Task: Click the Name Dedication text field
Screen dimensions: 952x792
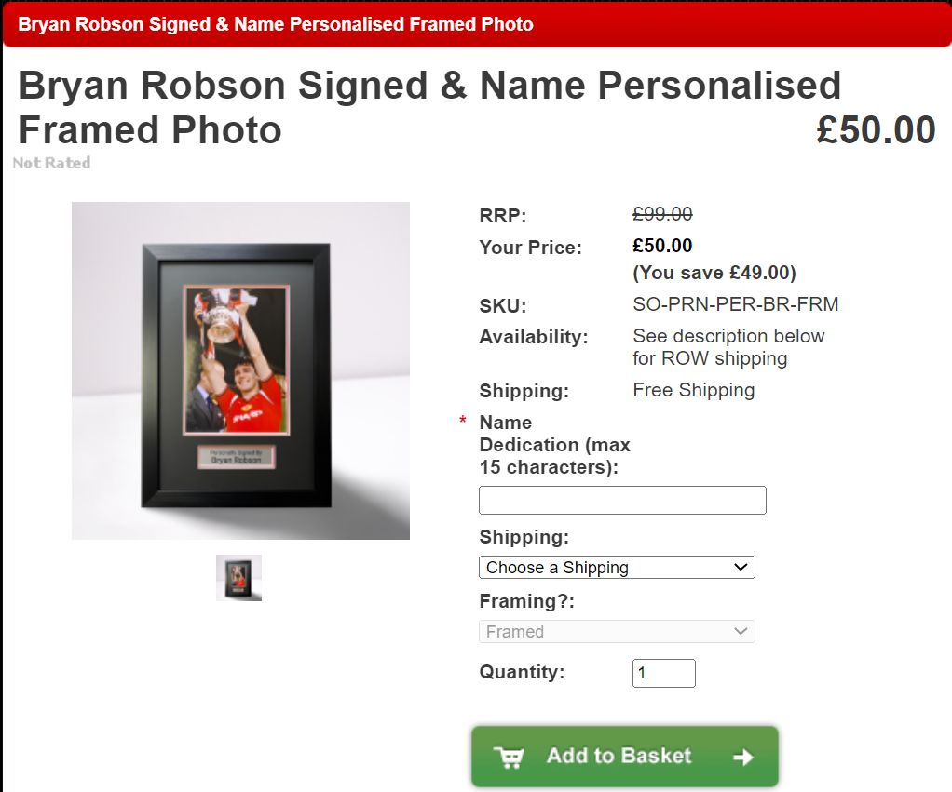Action: pyautogui.click(x=622, y=500)
